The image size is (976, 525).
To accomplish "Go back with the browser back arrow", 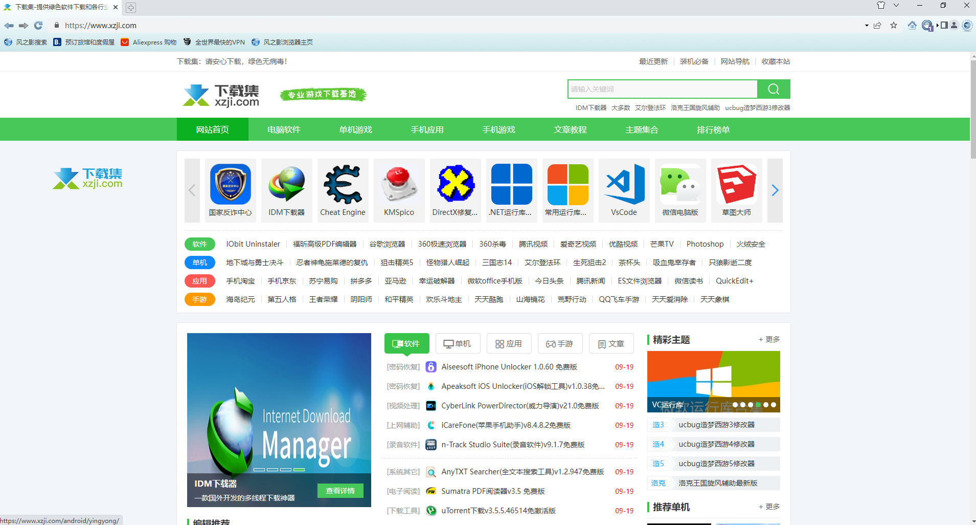I will 9,25.
